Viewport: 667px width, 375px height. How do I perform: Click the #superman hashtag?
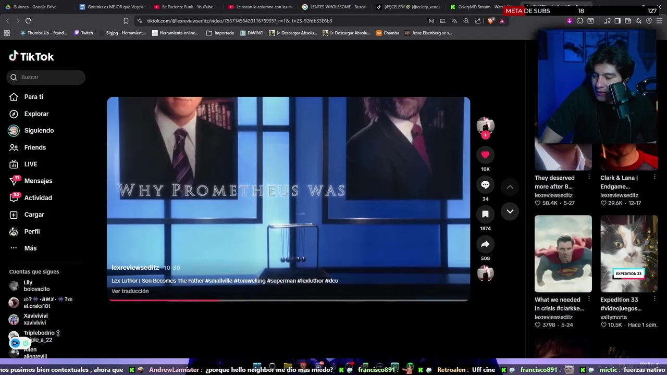coord(281,281)
